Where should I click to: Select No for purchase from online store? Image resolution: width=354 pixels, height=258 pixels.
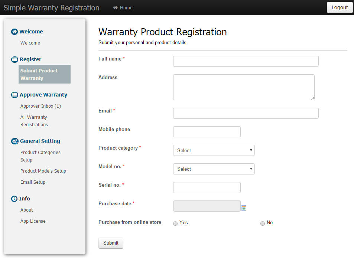262,223
